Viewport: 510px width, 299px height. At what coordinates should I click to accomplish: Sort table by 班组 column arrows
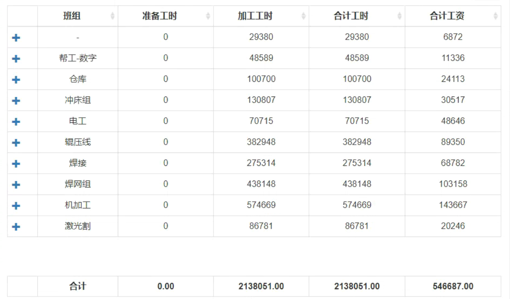coord(113,16)
